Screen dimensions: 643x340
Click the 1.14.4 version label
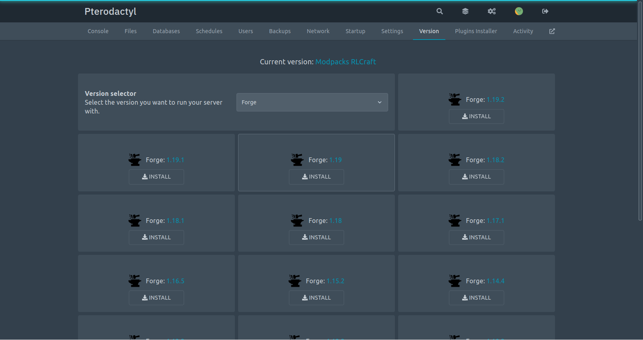495,281
